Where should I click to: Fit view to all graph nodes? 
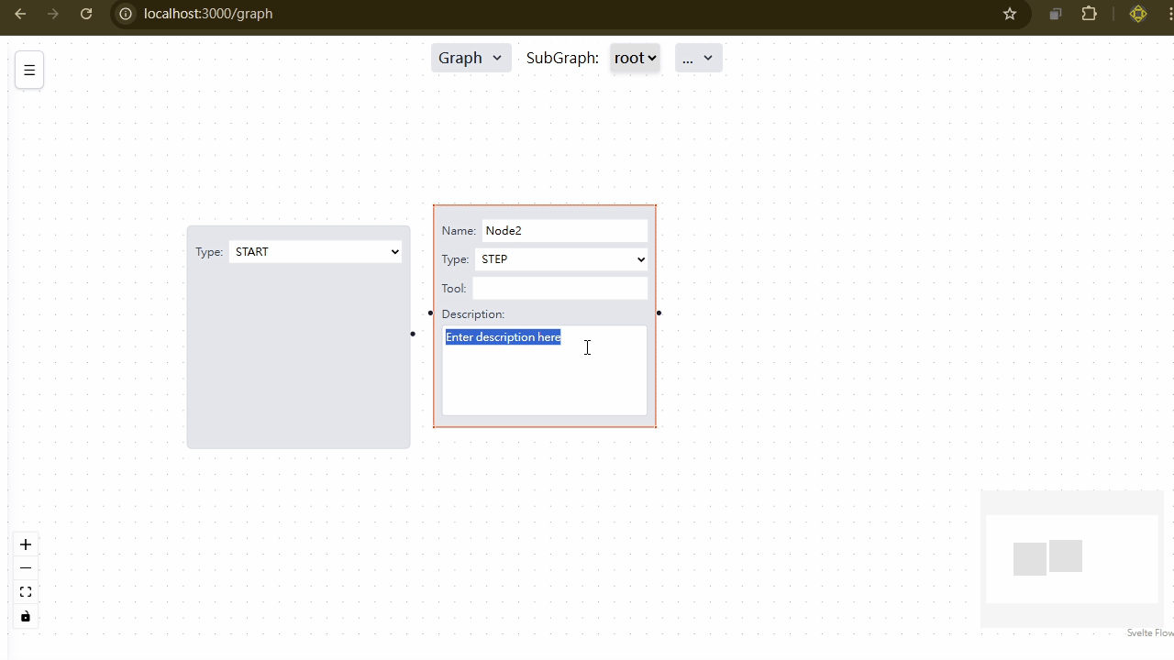coord(26,592)
